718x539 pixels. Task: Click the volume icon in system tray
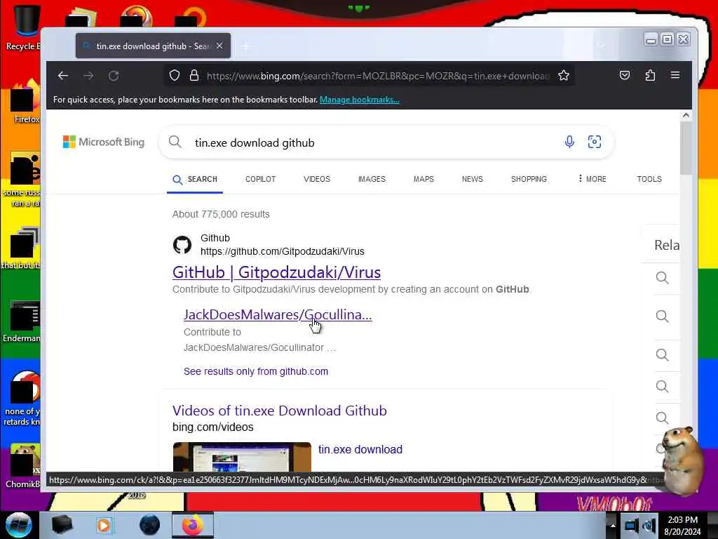pyautogui.click(x=649, y=526)
